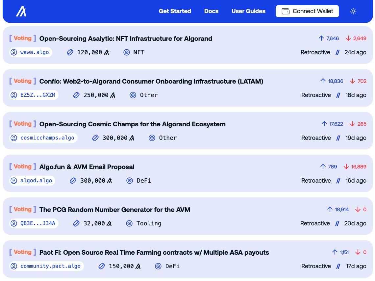Click the up-arrow icon beside 789 votes
The width and height of the screenshot is (375, 281).
point(323,167)
